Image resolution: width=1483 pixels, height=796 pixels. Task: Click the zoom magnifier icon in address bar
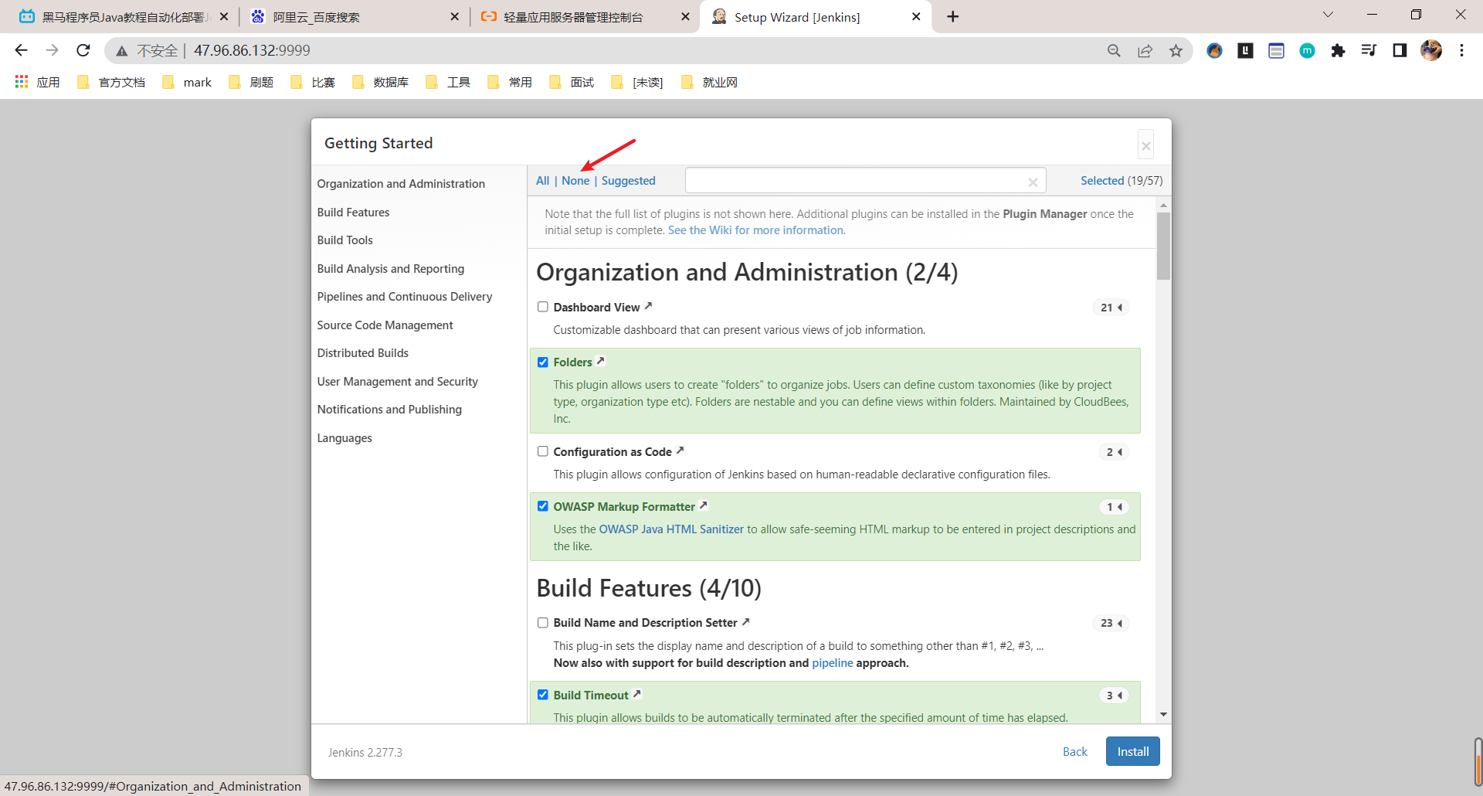click(1114, 50)
